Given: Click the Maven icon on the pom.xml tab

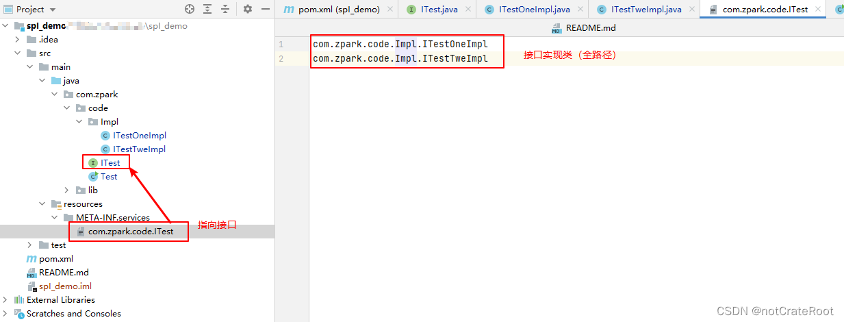Looking at the screenshot, I should click(289, 10).
